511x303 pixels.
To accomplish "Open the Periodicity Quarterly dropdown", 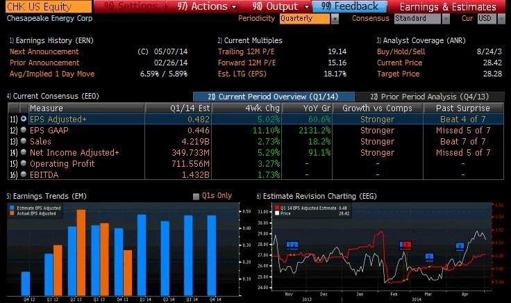I will (x=309, y=19).
